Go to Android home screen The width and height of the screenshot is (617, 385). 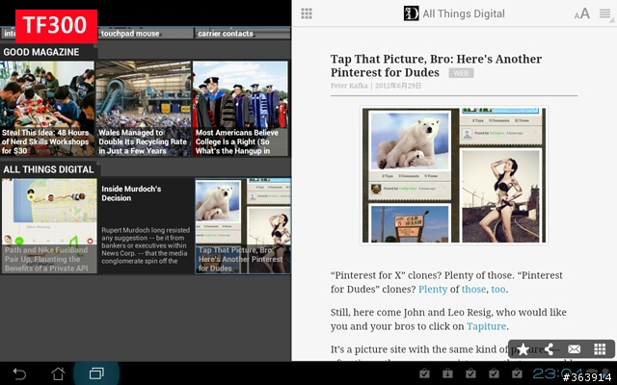tap(58, 373)
